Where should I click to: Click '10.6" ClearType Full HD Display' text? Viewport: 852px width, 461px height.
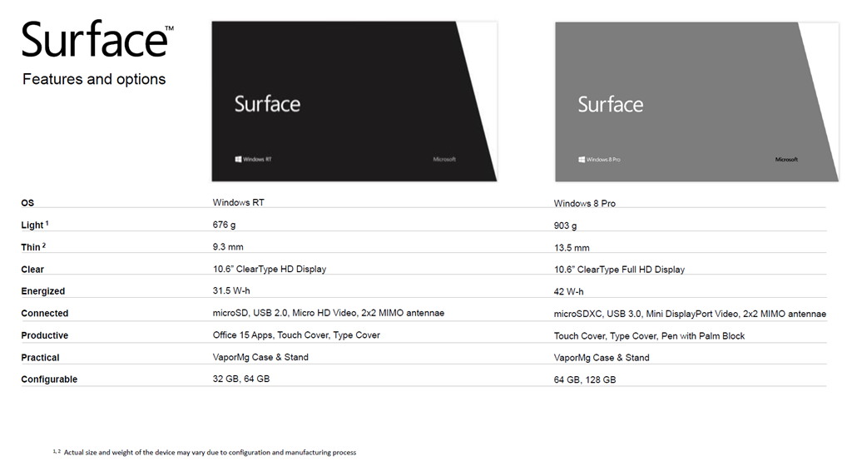[619, 270]
